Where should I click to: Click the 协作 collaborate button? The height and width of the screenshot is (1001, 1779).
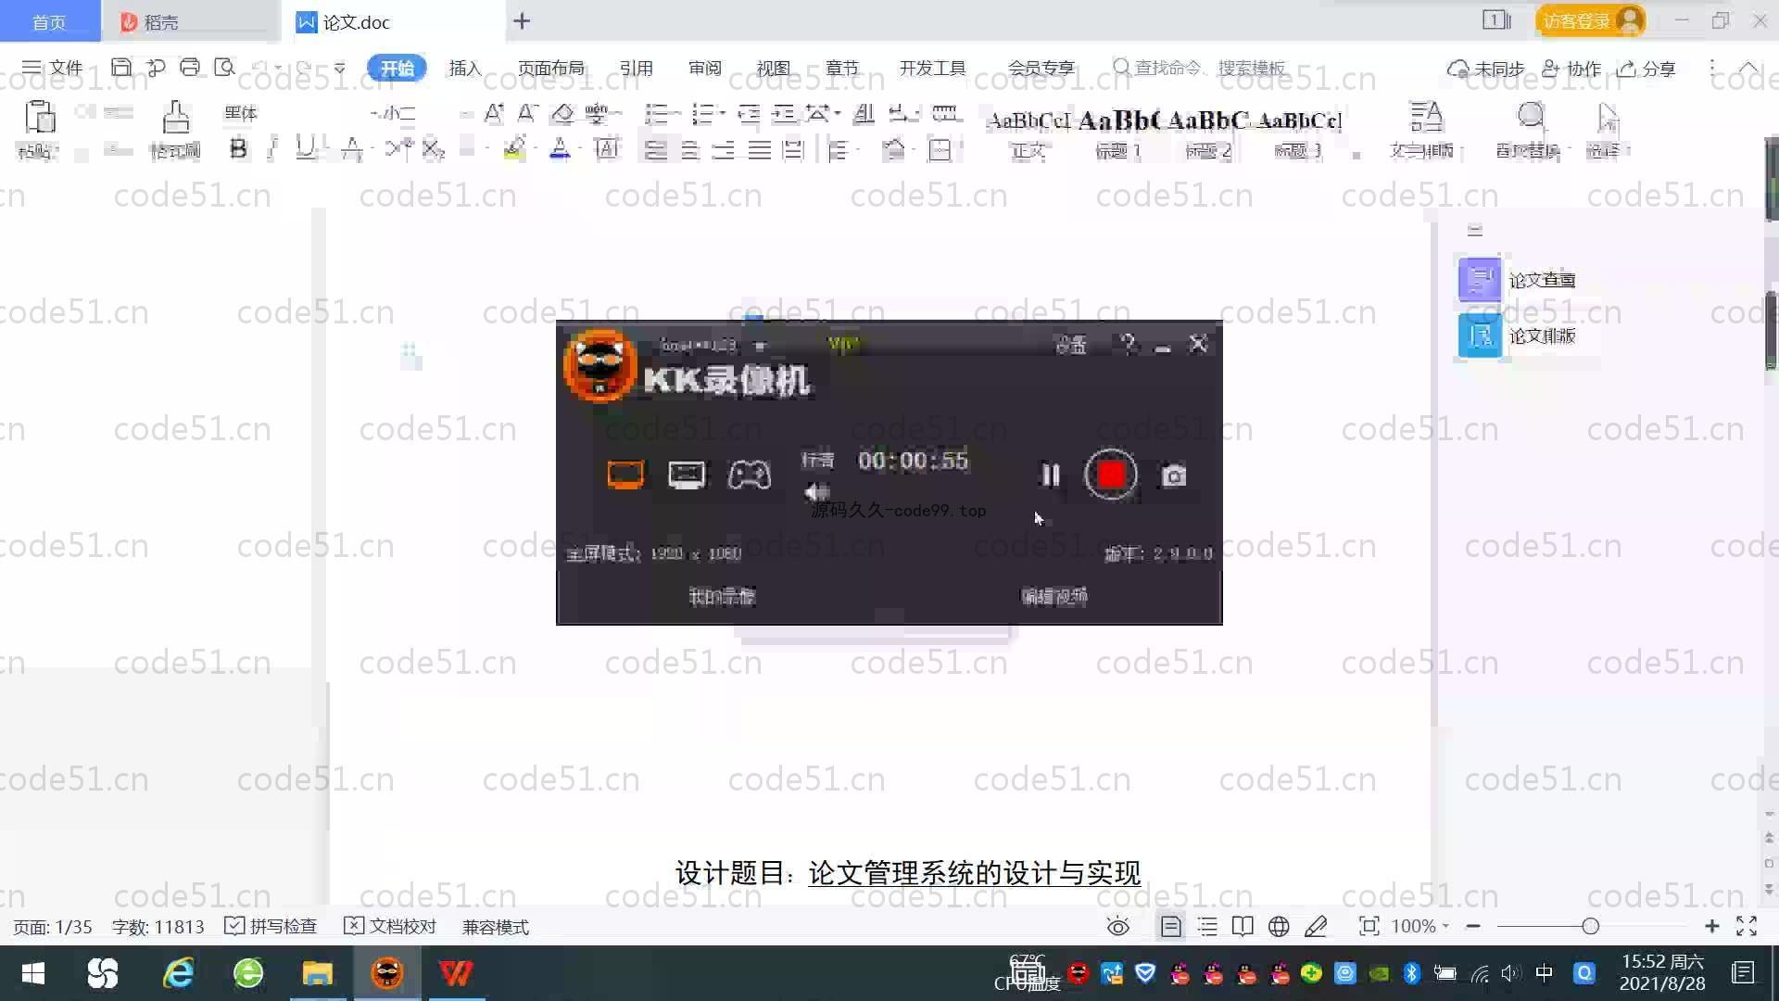[x=1571, y=69]
